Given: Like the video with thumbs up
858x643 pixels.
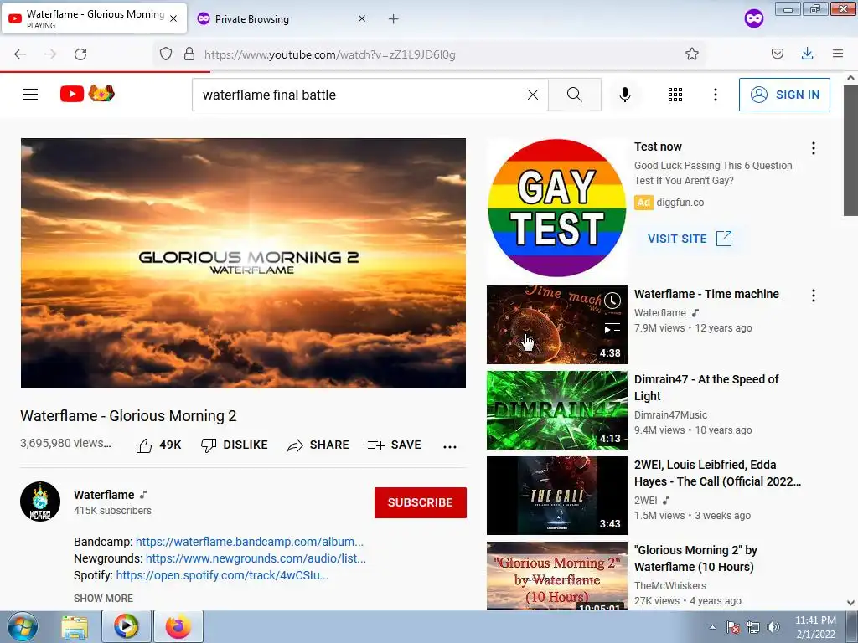Looking at the screenshot, I should (158, 445).
